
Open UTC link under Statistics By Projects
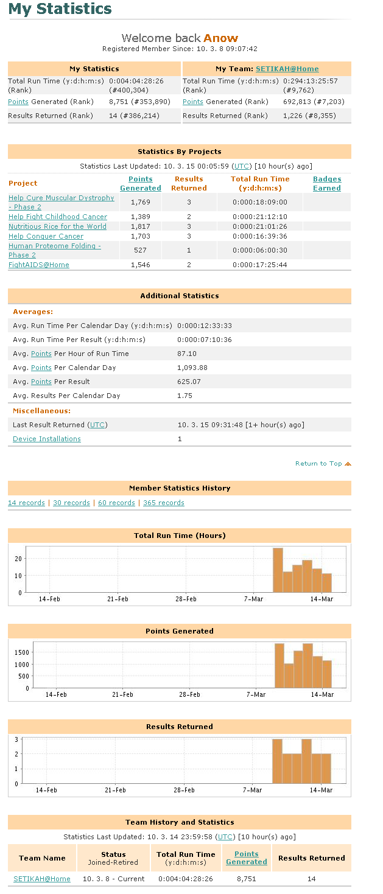(x=242, y=166)
